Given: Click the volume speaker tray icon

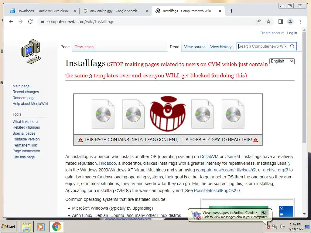Looking at the screenshot, I should point(282,226).
